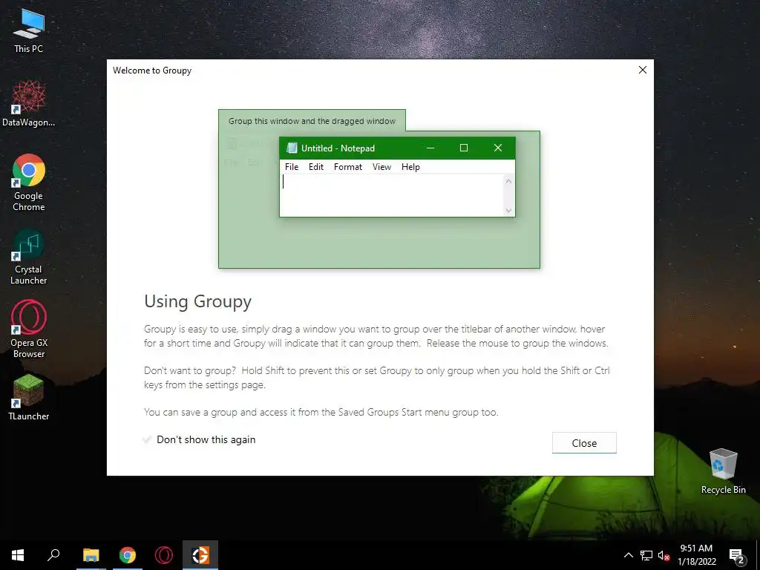Launch TLauncher from desktop
This screenshot has height=570, width=760.
pyautogui.click(x=29, y=398)
